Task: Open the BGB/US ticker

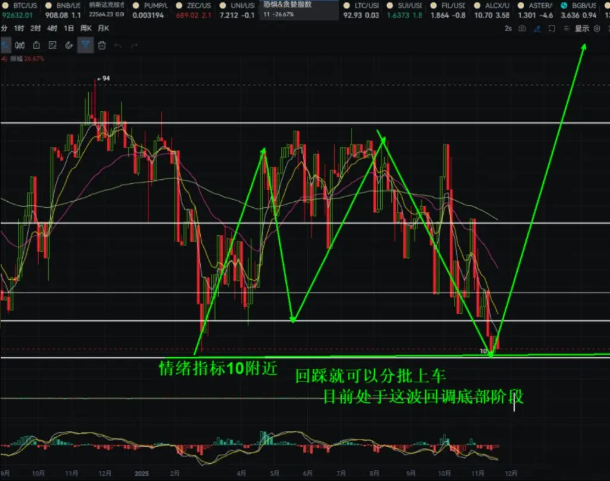Action: [579, 10]
